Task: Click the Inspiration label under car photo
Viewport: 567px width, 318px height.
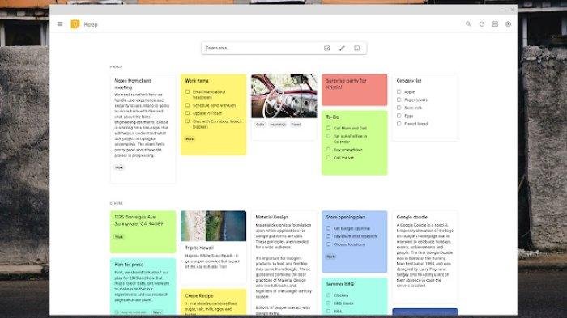Action: tap(278, 125)
